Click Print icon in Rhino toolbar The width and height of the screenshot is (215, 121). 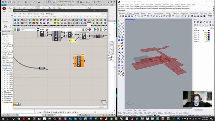(x=129, y=16)
